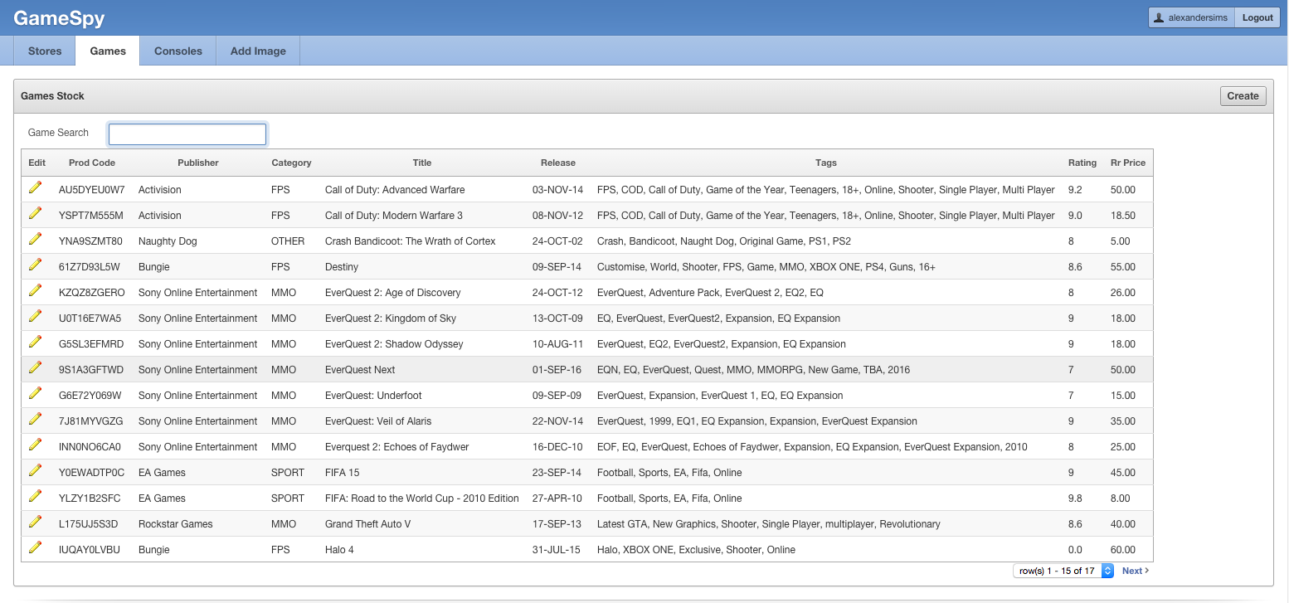Edit the Echoes of Faydwer row
1289x603 pixels.
coord(35,445)
